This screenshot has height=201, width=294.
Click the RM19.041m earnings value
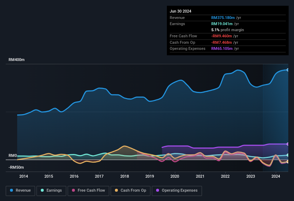(x=222, y=24)
